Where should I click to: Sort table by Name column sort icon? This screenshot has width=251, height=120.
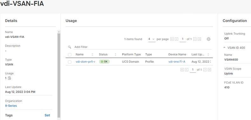[92, 54]
